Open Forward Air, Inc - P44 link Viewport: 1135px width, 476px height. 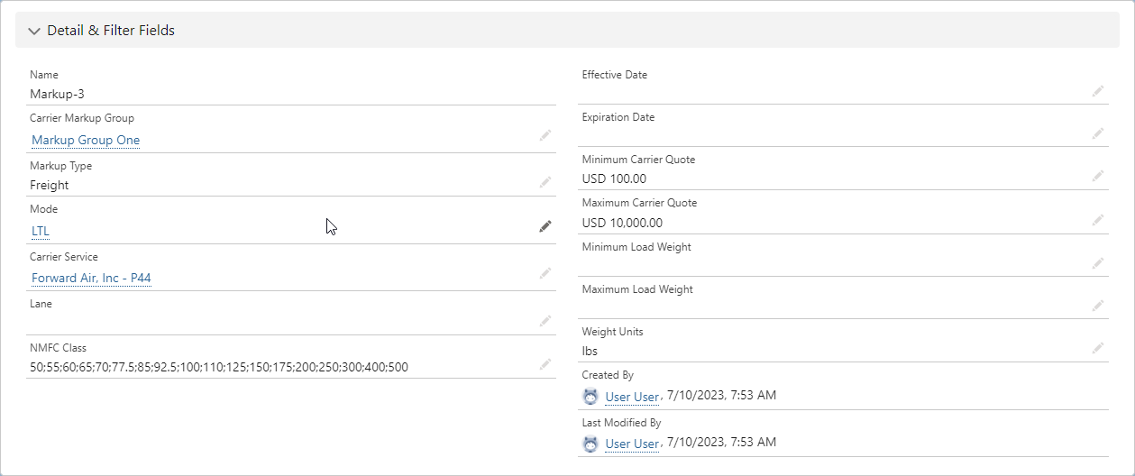point(91,278)
